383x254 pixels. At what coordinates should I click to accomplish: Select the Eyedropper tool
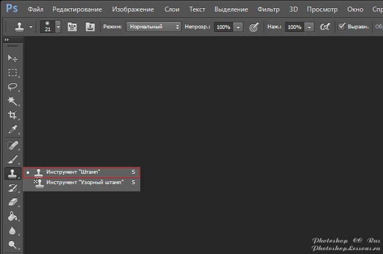[12, 129]
